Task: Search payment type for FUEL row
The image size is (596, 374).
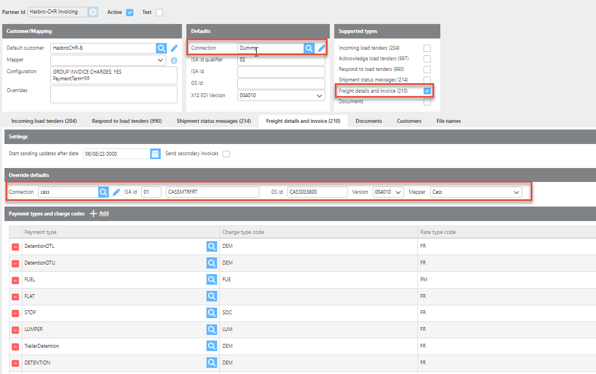Action: click(212, 280)
